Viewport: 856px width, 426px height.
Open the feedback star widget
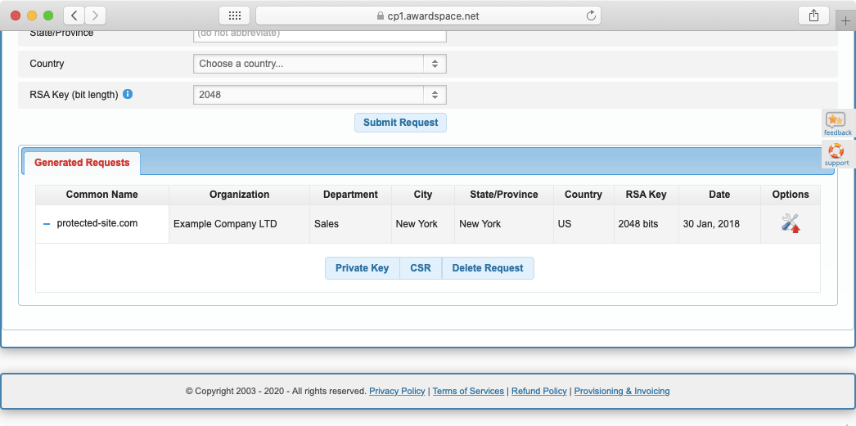coord(836,124)
